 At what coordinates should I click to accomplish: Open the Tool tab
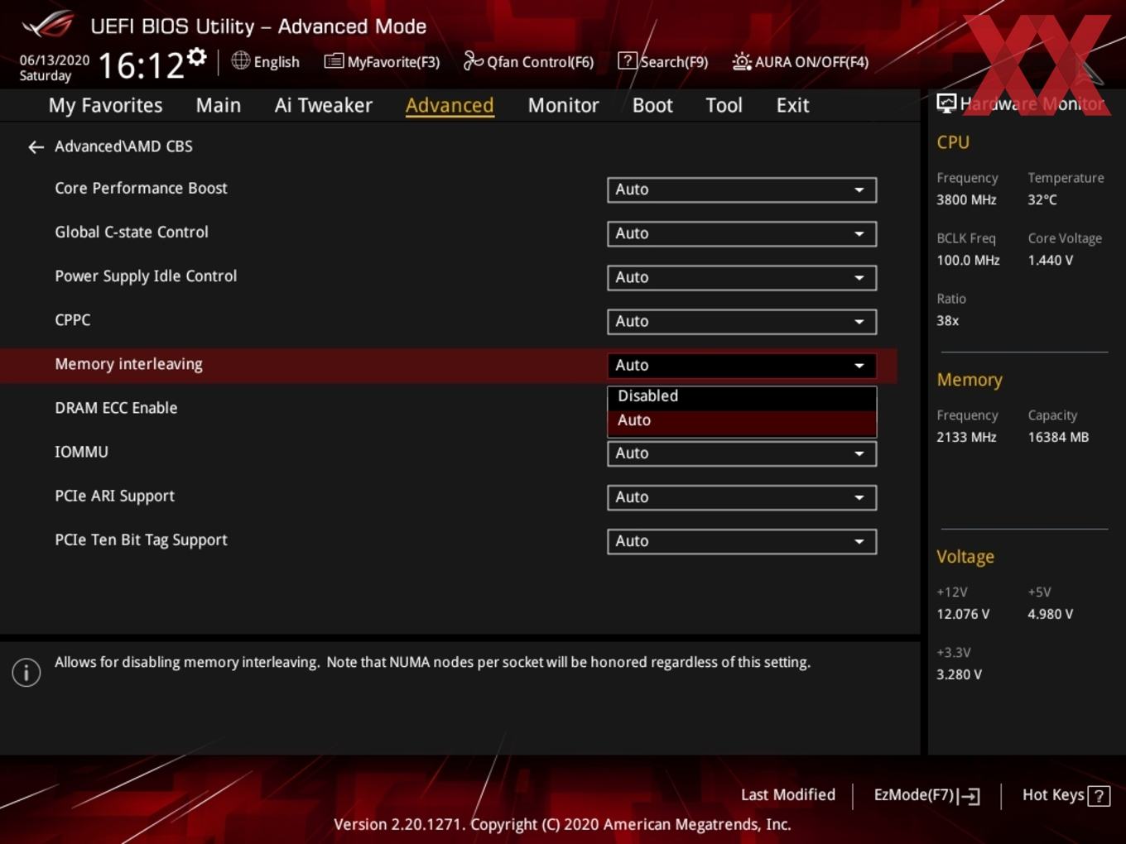[x=724, y=105]
